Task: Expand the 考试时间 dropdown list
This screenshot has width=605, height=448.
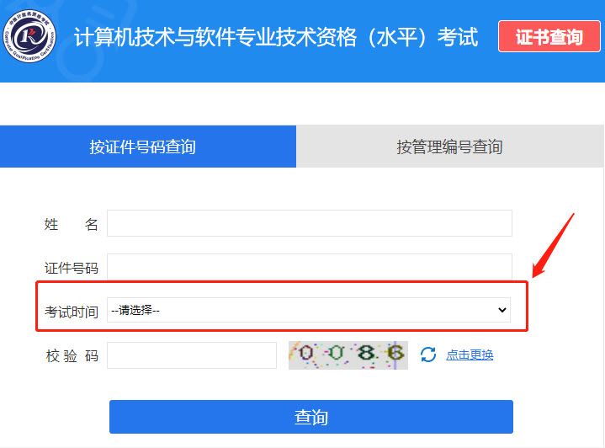Action: 309,310
